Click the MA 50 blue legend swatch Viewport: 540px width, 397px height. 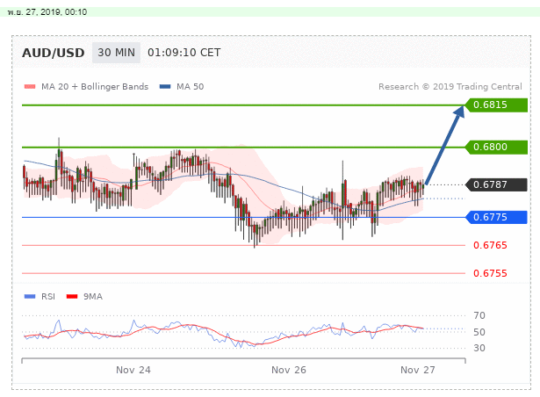165,86
